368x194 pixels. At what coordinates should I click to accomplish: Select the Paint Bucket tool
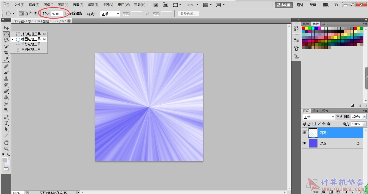6,97
